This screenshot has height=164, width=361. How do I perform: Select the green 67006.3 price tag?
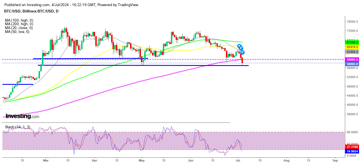click(352, 43)
